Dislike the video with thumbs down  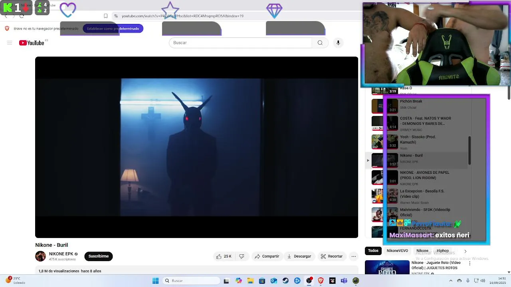point(242,256)
